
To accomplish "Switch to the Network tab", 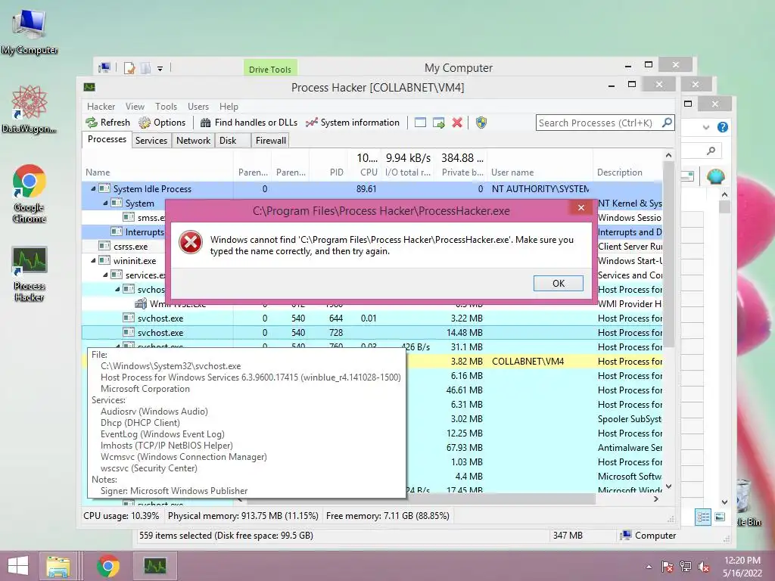I will click(193, 140).
